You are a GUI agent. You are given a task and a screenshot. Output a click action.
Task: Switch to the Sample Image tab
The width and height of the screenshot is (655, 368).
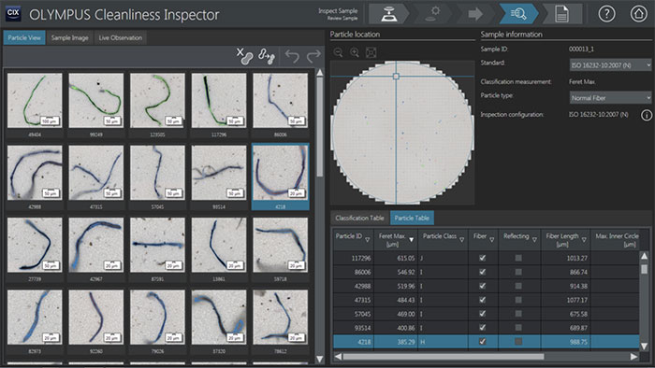click(70, 37)
